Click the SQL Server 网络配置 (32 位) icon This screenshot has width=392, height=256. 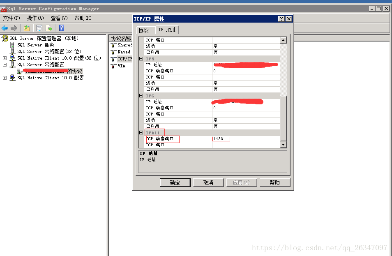12,51
